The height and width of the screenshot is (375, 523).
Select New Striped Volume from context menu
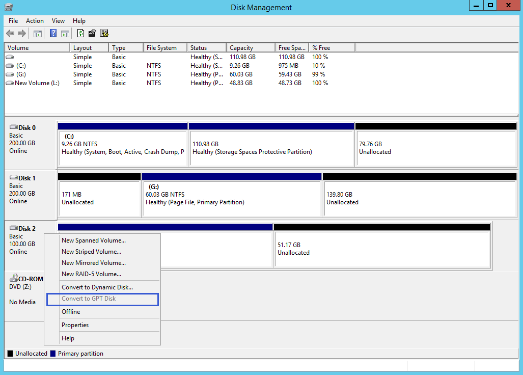click(x=92, y=251)
